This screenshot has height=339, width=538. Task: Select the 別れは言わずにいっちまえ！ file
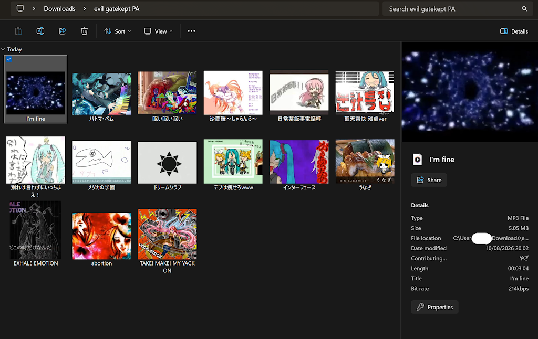[36, 167]
